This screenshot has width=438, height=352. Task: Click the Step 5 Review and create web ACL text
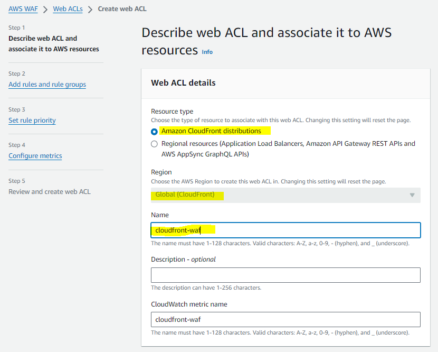50,192
